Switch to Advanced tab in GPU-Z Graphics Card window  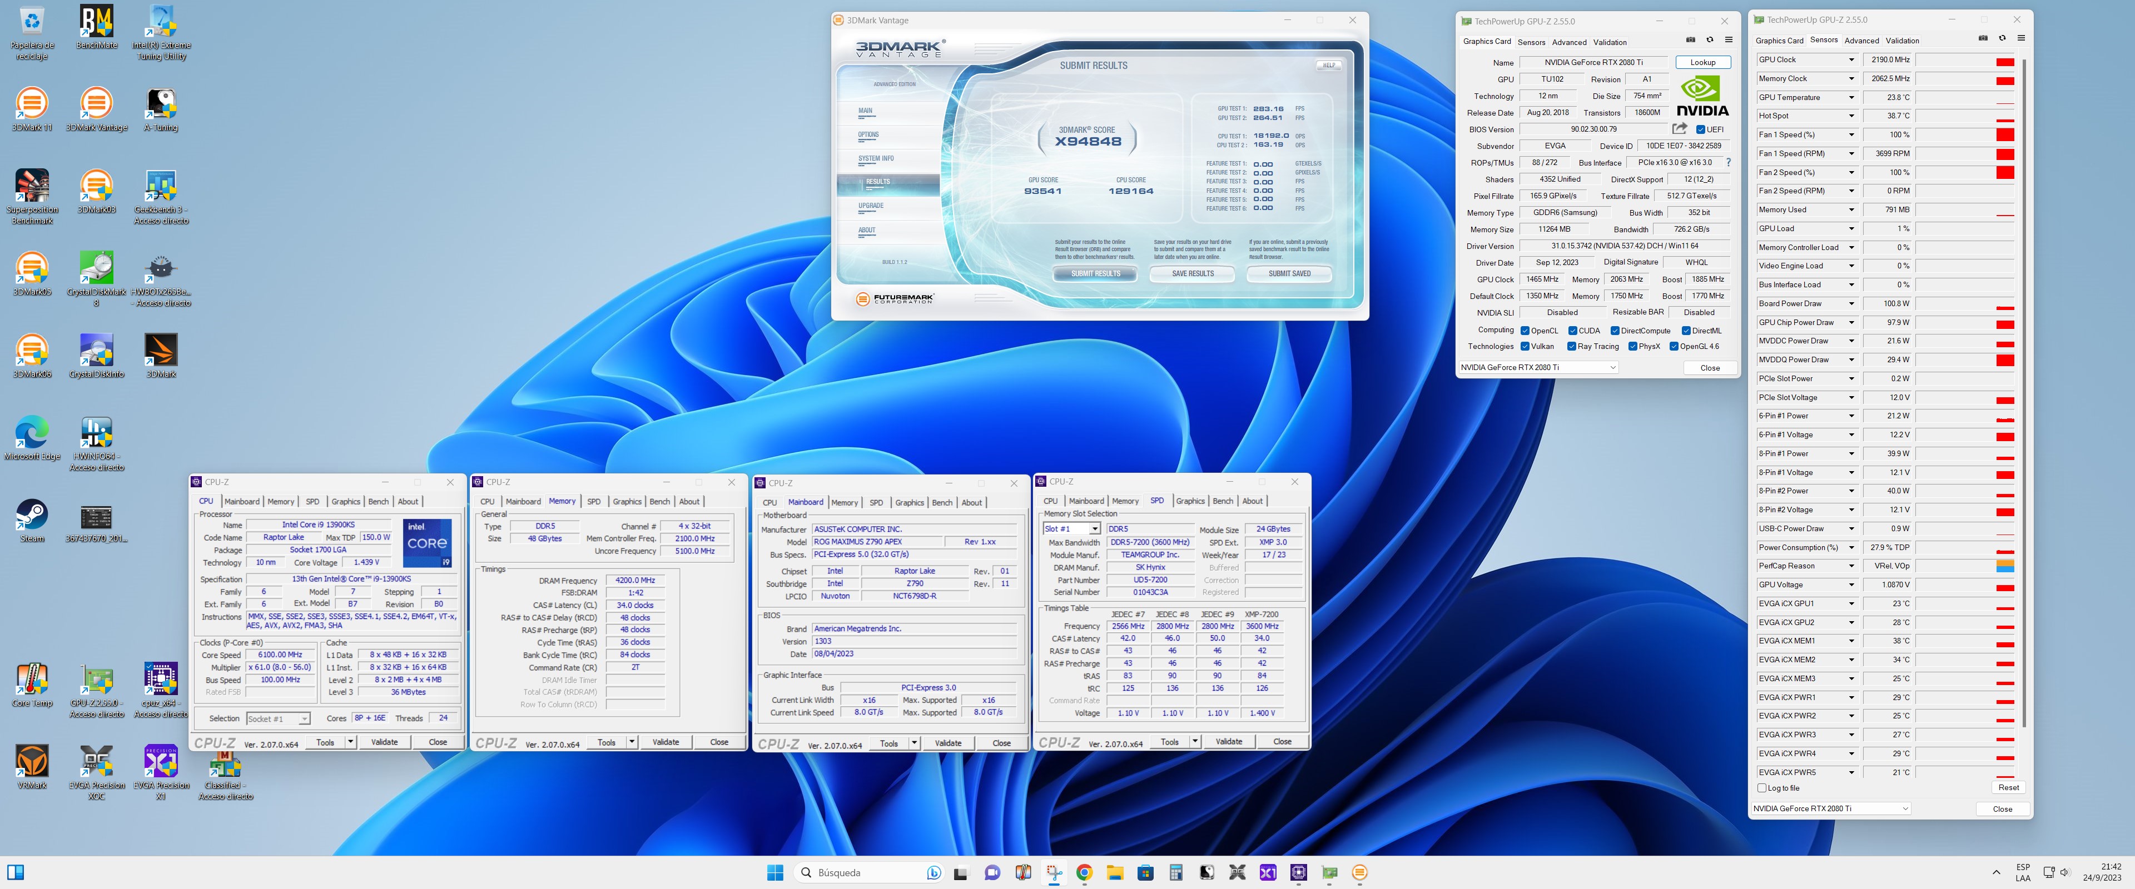click(1569, 42)
